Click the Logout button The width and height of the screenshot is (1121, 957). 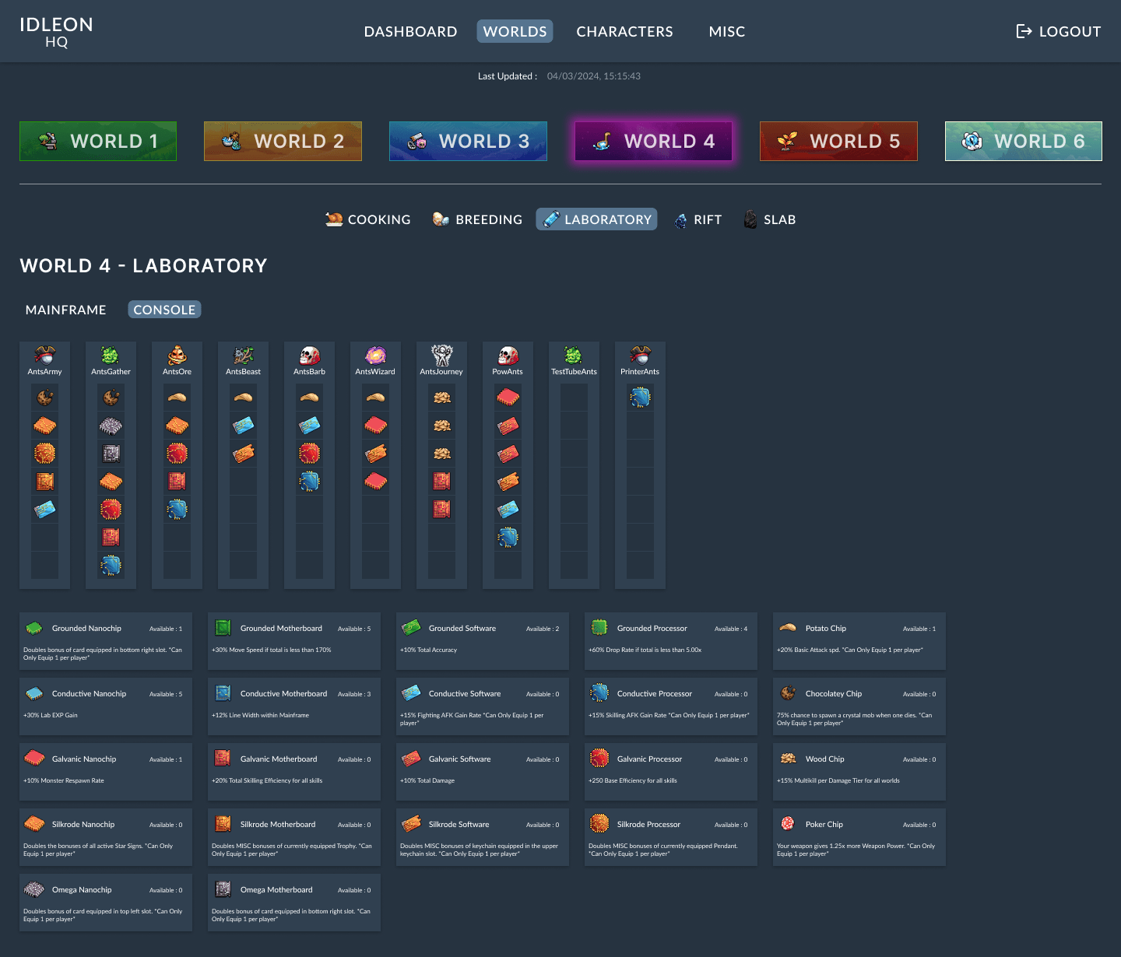(1058, 31)
